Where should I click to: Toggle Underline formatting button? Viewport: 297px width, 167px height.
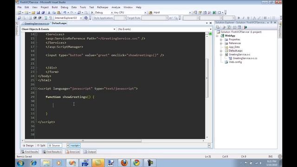(x=248, y=18)
